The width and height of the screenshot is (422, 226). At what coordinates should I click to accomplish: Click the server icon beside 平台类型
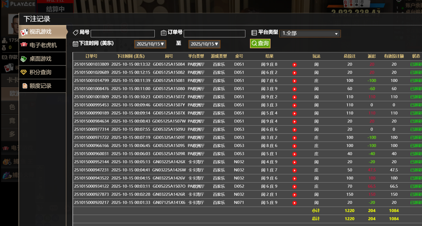tap(254, 33)
